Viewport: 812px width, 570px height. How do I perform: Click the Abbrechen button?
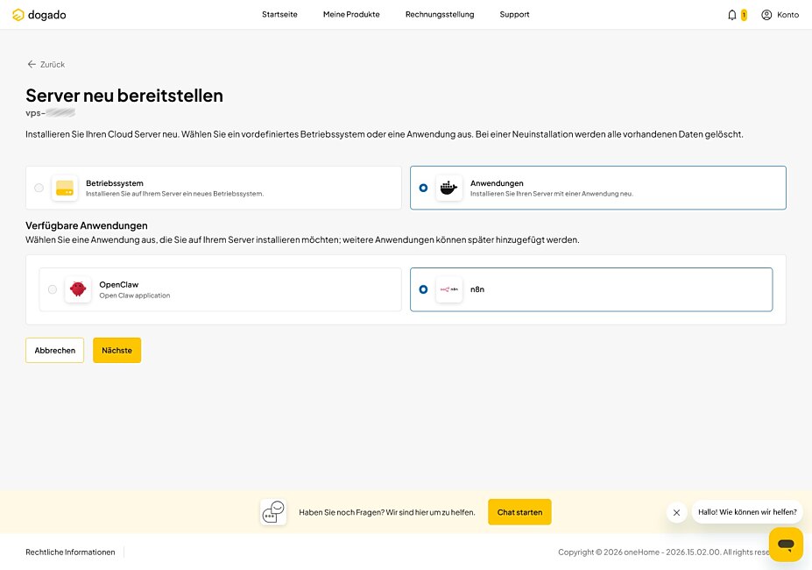pyautogui.click(x=55, y=350)
